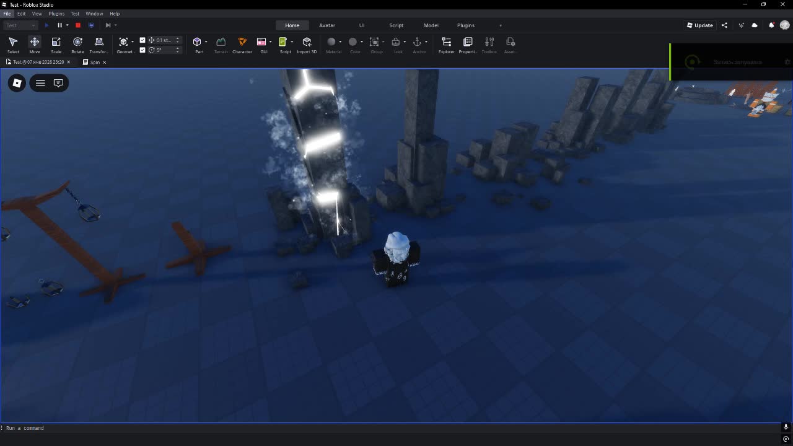Expand the Color dropdown arrow
Image resolution: width=793 pixels, height=446 pixels.
[362, 42]
